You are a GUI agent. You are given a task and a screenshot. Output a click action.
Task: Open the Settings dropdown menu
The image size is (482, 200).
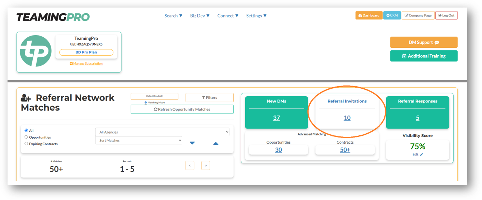click(x=256, y=16)
